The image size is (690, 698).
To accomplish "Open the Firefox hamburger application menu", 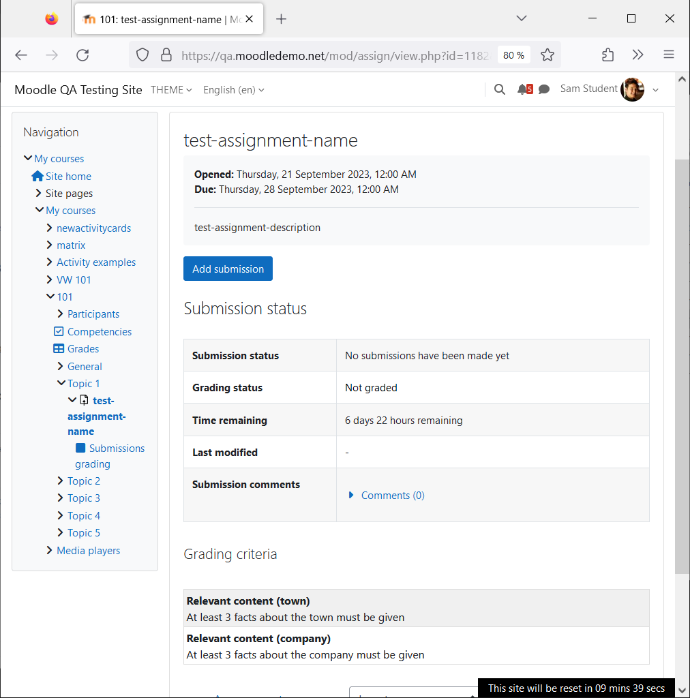I will 669,55.
